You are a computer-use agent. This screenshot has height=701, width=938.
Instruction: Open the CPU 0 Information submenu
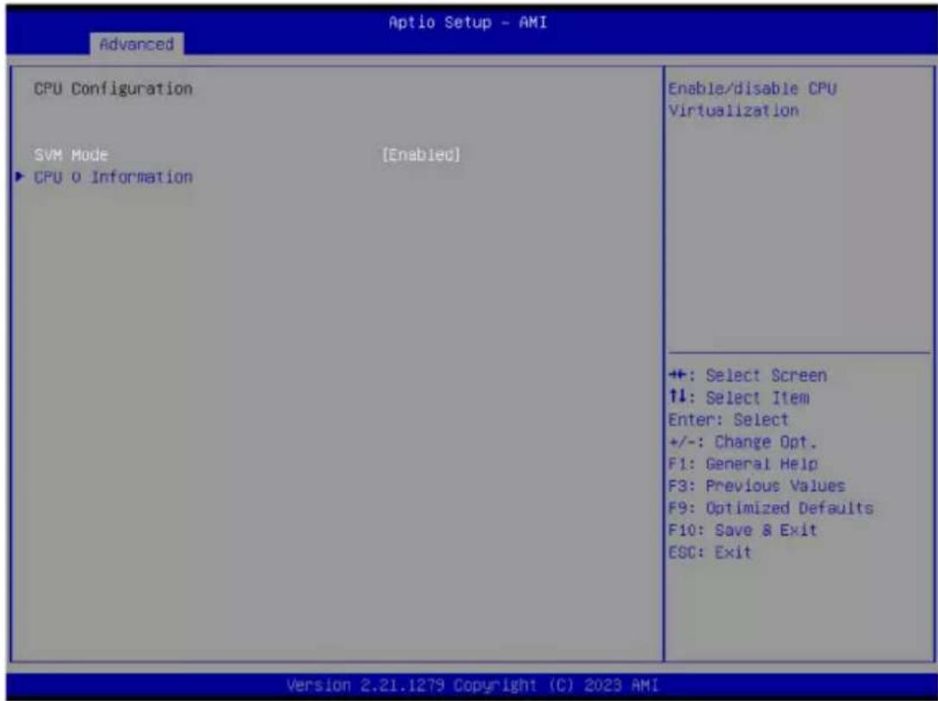coord(113,177)
